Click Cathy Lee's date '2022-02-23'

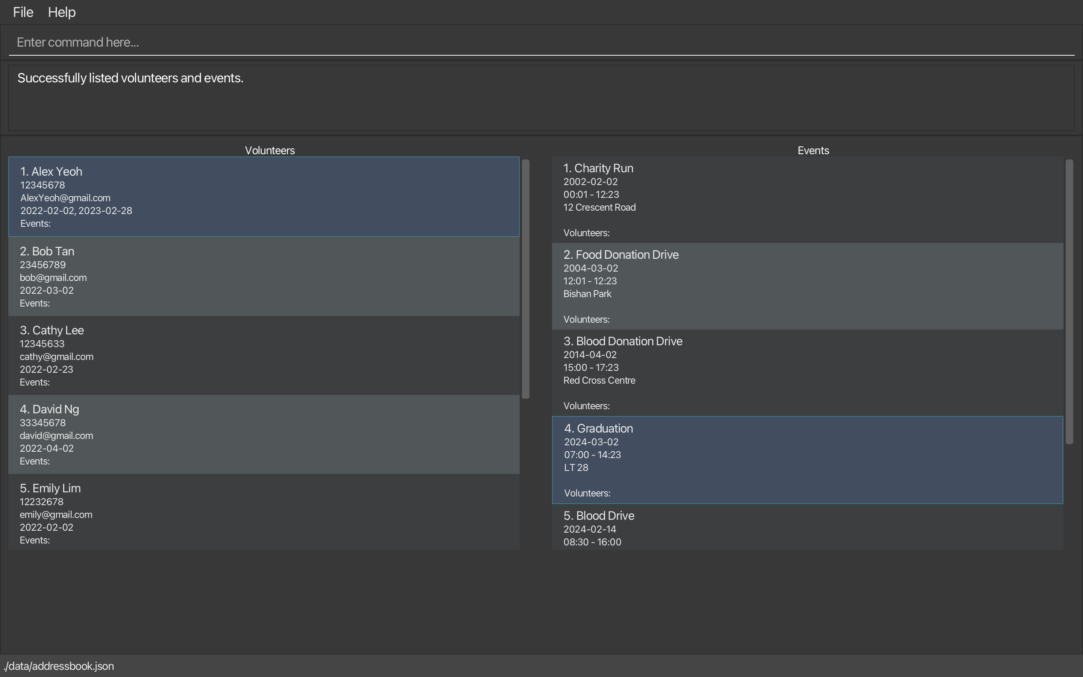(x=47, y=369)
